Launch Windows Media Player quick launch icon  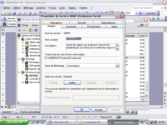tap(42, 122)
